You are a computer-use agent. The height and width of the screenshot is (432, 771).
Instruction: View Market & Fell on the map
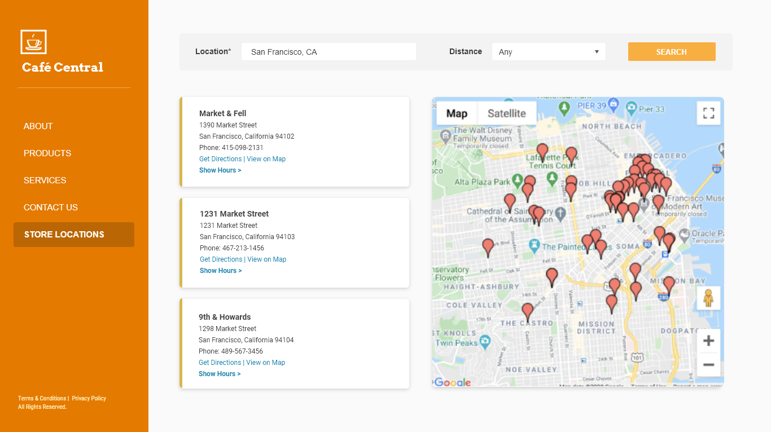(266, 158)
